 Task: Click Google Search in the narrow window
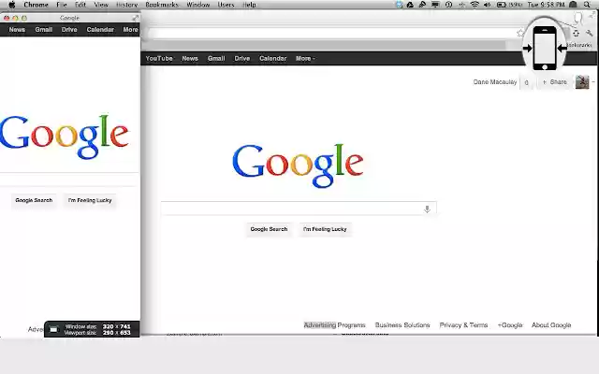point(34,200)
